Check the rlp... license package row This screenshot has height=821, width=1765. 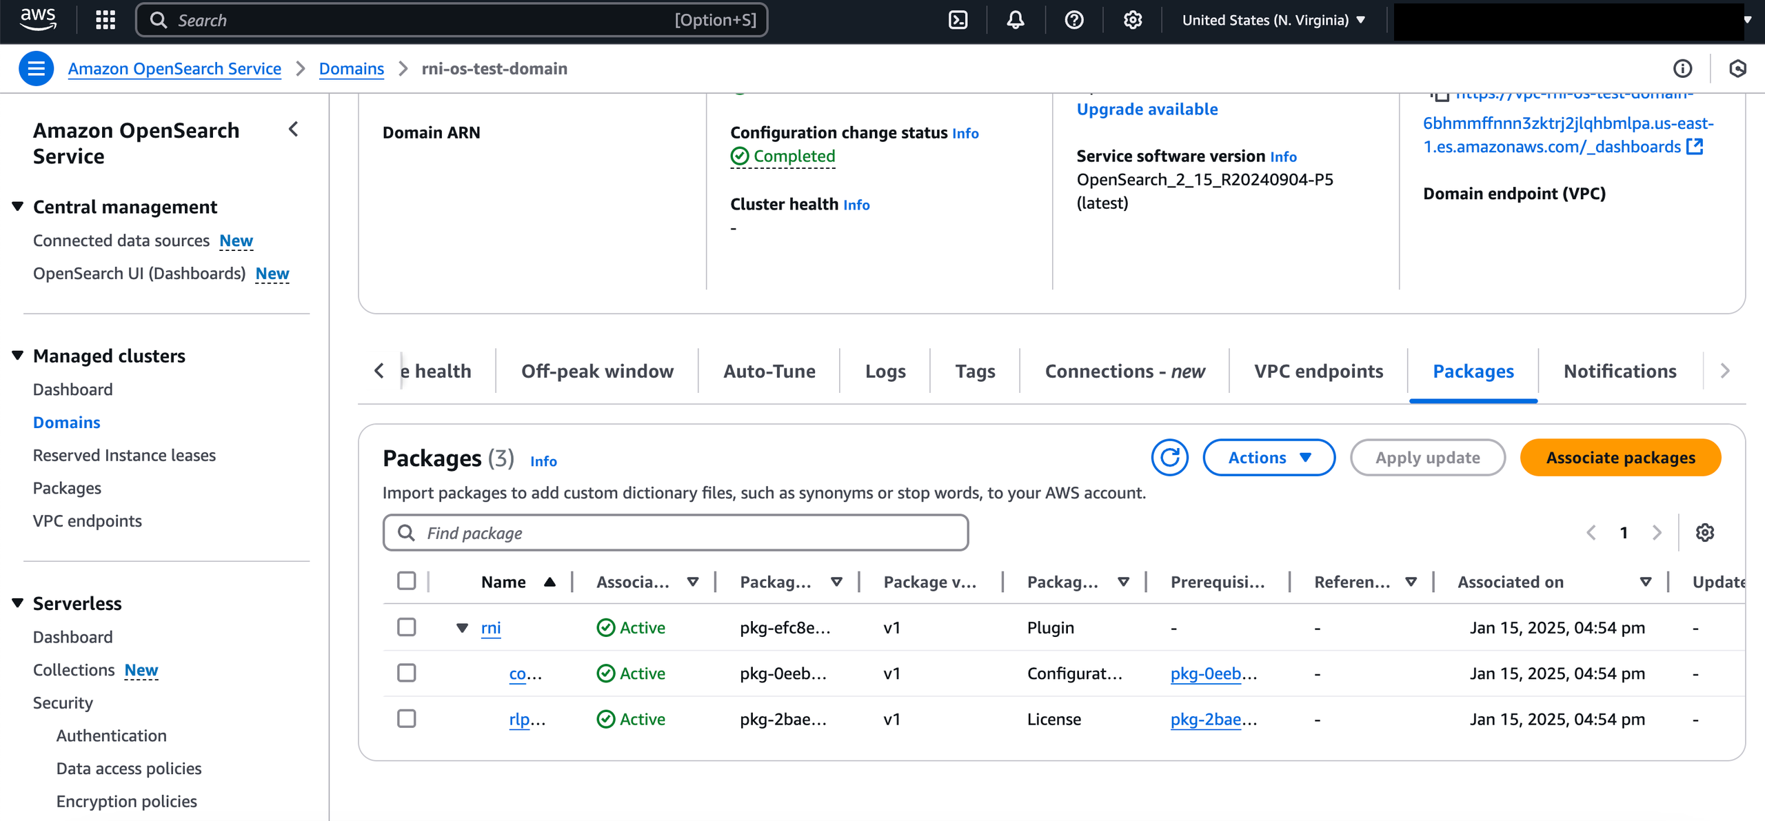point(407,718)
